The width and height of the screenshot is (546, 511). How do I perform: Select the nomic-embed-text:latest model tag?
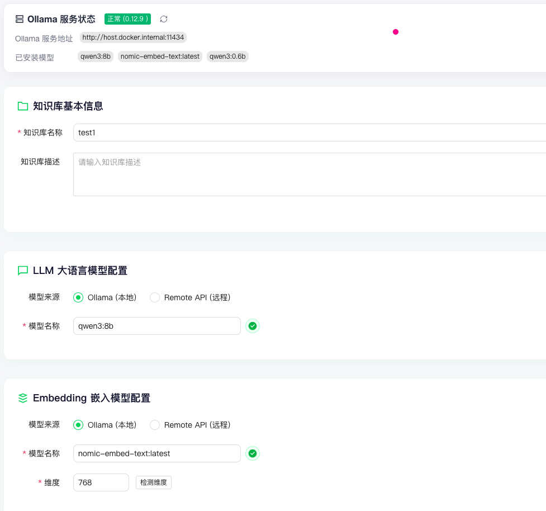click(160, 56)
